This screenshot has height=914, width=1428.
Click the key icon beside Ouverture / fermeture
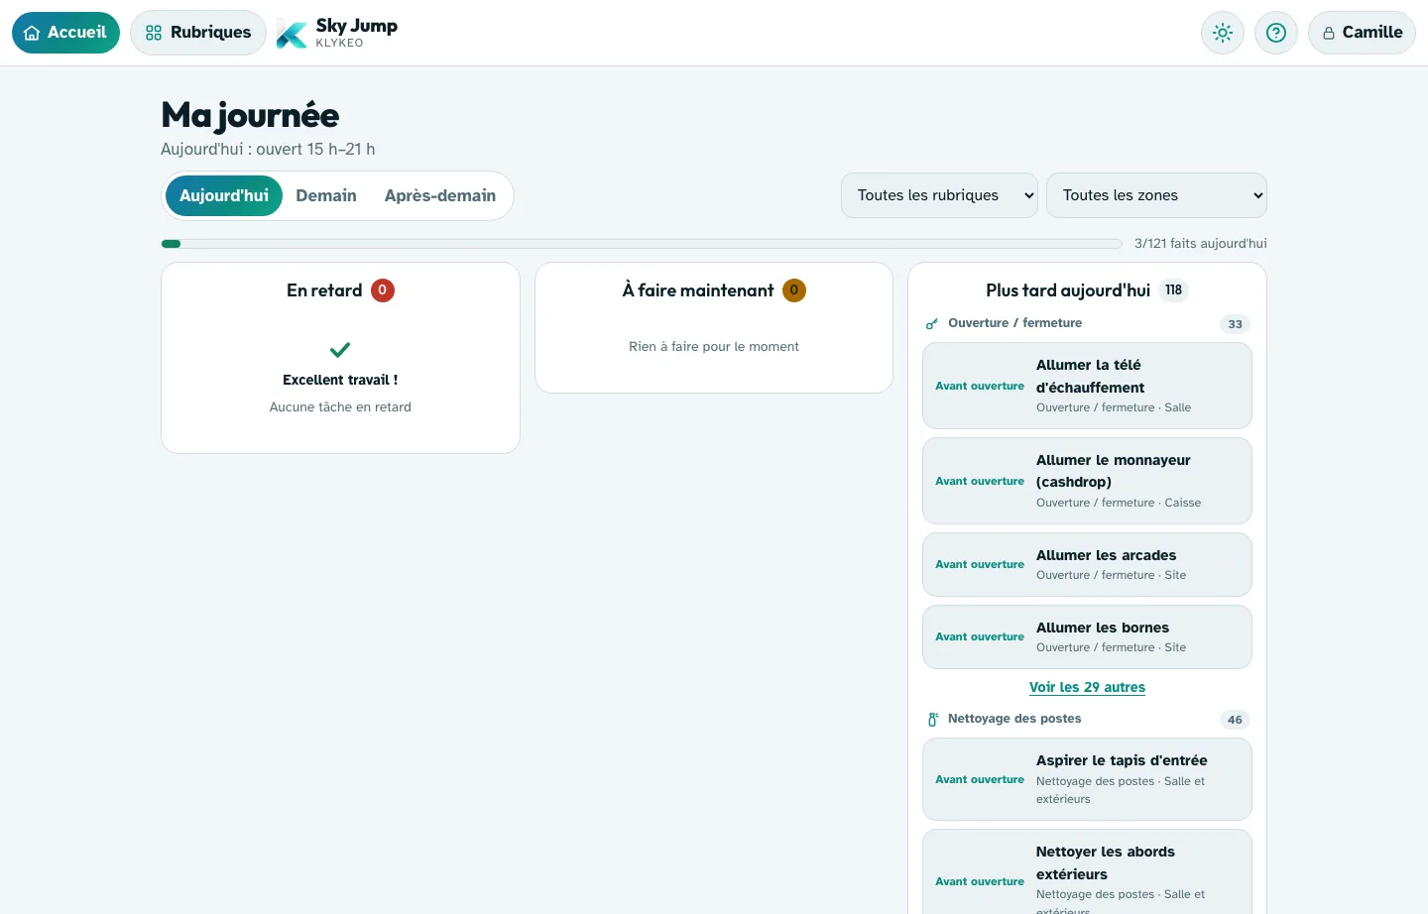(932, 324)
